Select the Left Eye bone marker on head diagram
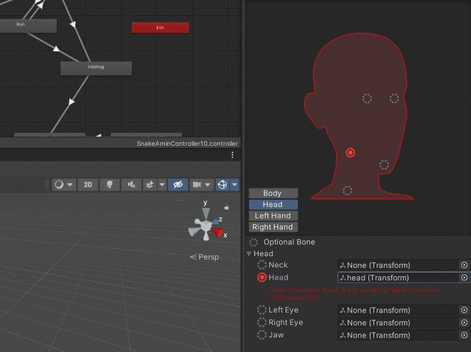 click(x=394, y=99)
